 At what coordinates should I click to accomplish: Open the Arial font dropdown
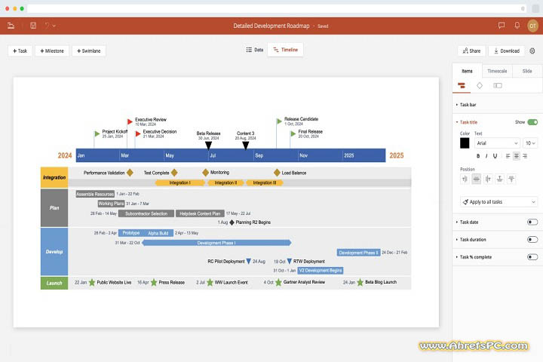[497, 143]
